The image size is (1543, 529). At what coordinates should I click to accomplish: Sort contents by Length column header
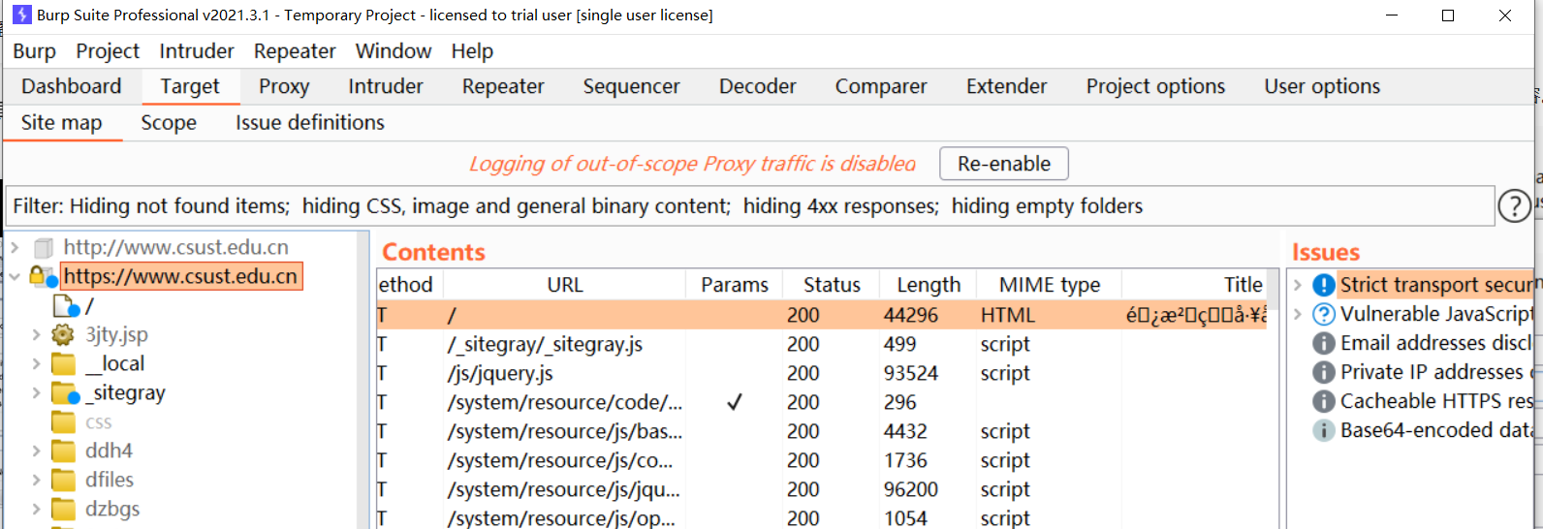(x=928, y=285)
